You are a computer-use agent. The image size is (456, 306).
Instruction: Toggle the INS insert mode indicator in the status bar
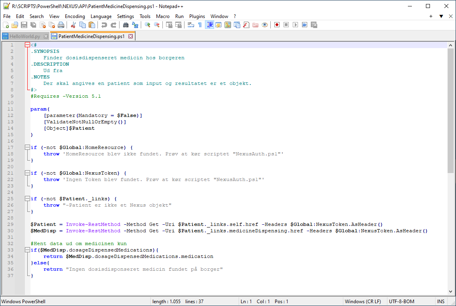coord(441,301)
